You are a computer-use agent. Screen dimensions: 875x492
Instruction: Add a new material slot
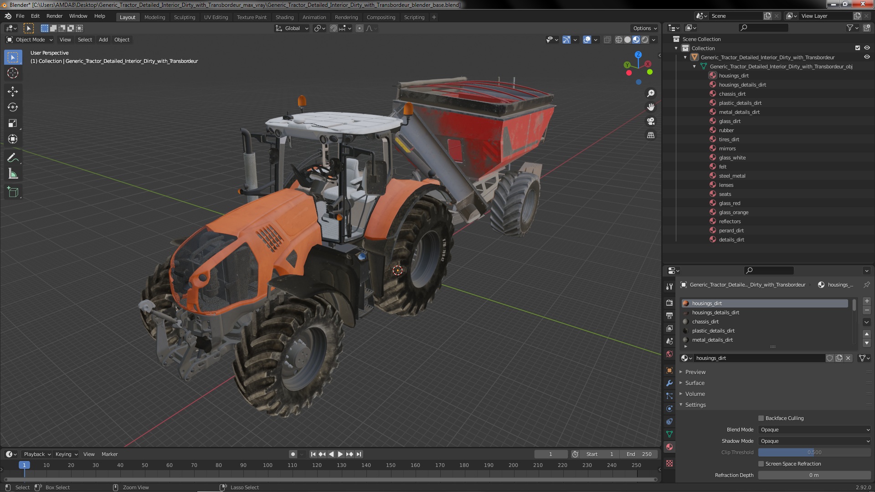pos(867,302)
